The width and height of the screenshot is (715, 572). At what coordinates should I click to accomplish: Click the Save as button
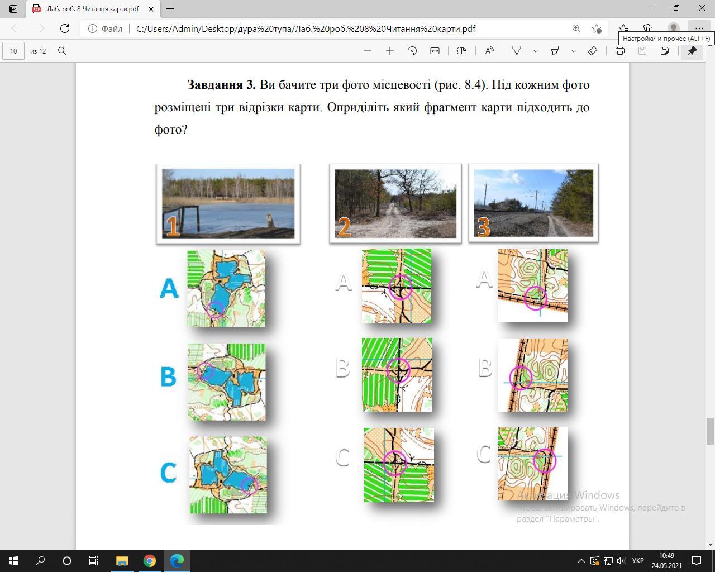(665, 51)
